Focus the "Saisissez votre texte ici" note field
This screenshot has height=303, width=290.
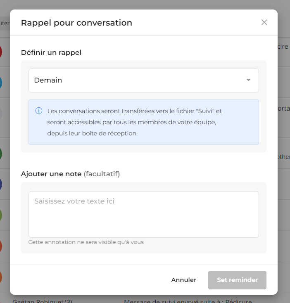144,214
